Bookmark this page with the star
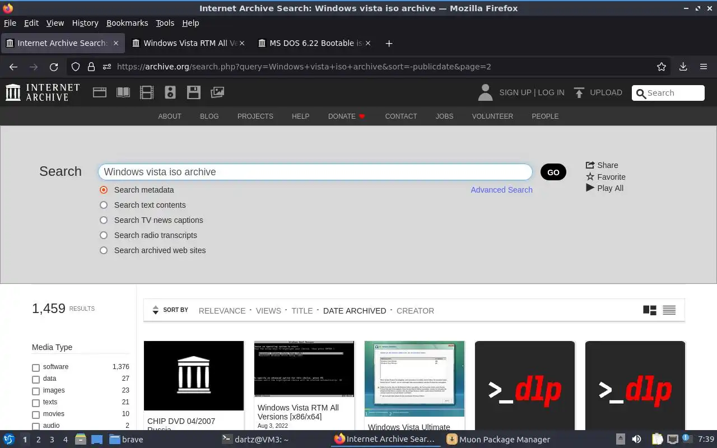The height and width of the screenshot is (448, 717). (x=662, y=67)
